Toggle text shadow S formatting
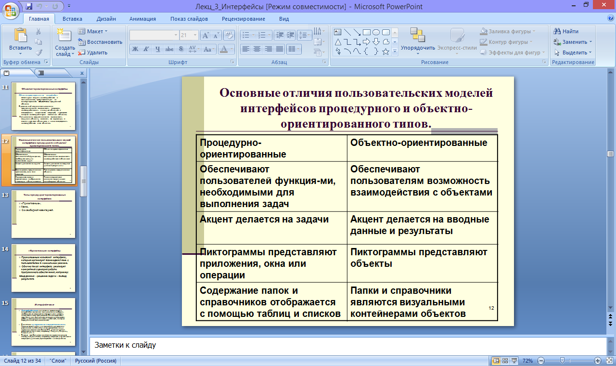Viewport: 616px width, 366px height. [180, 49]
